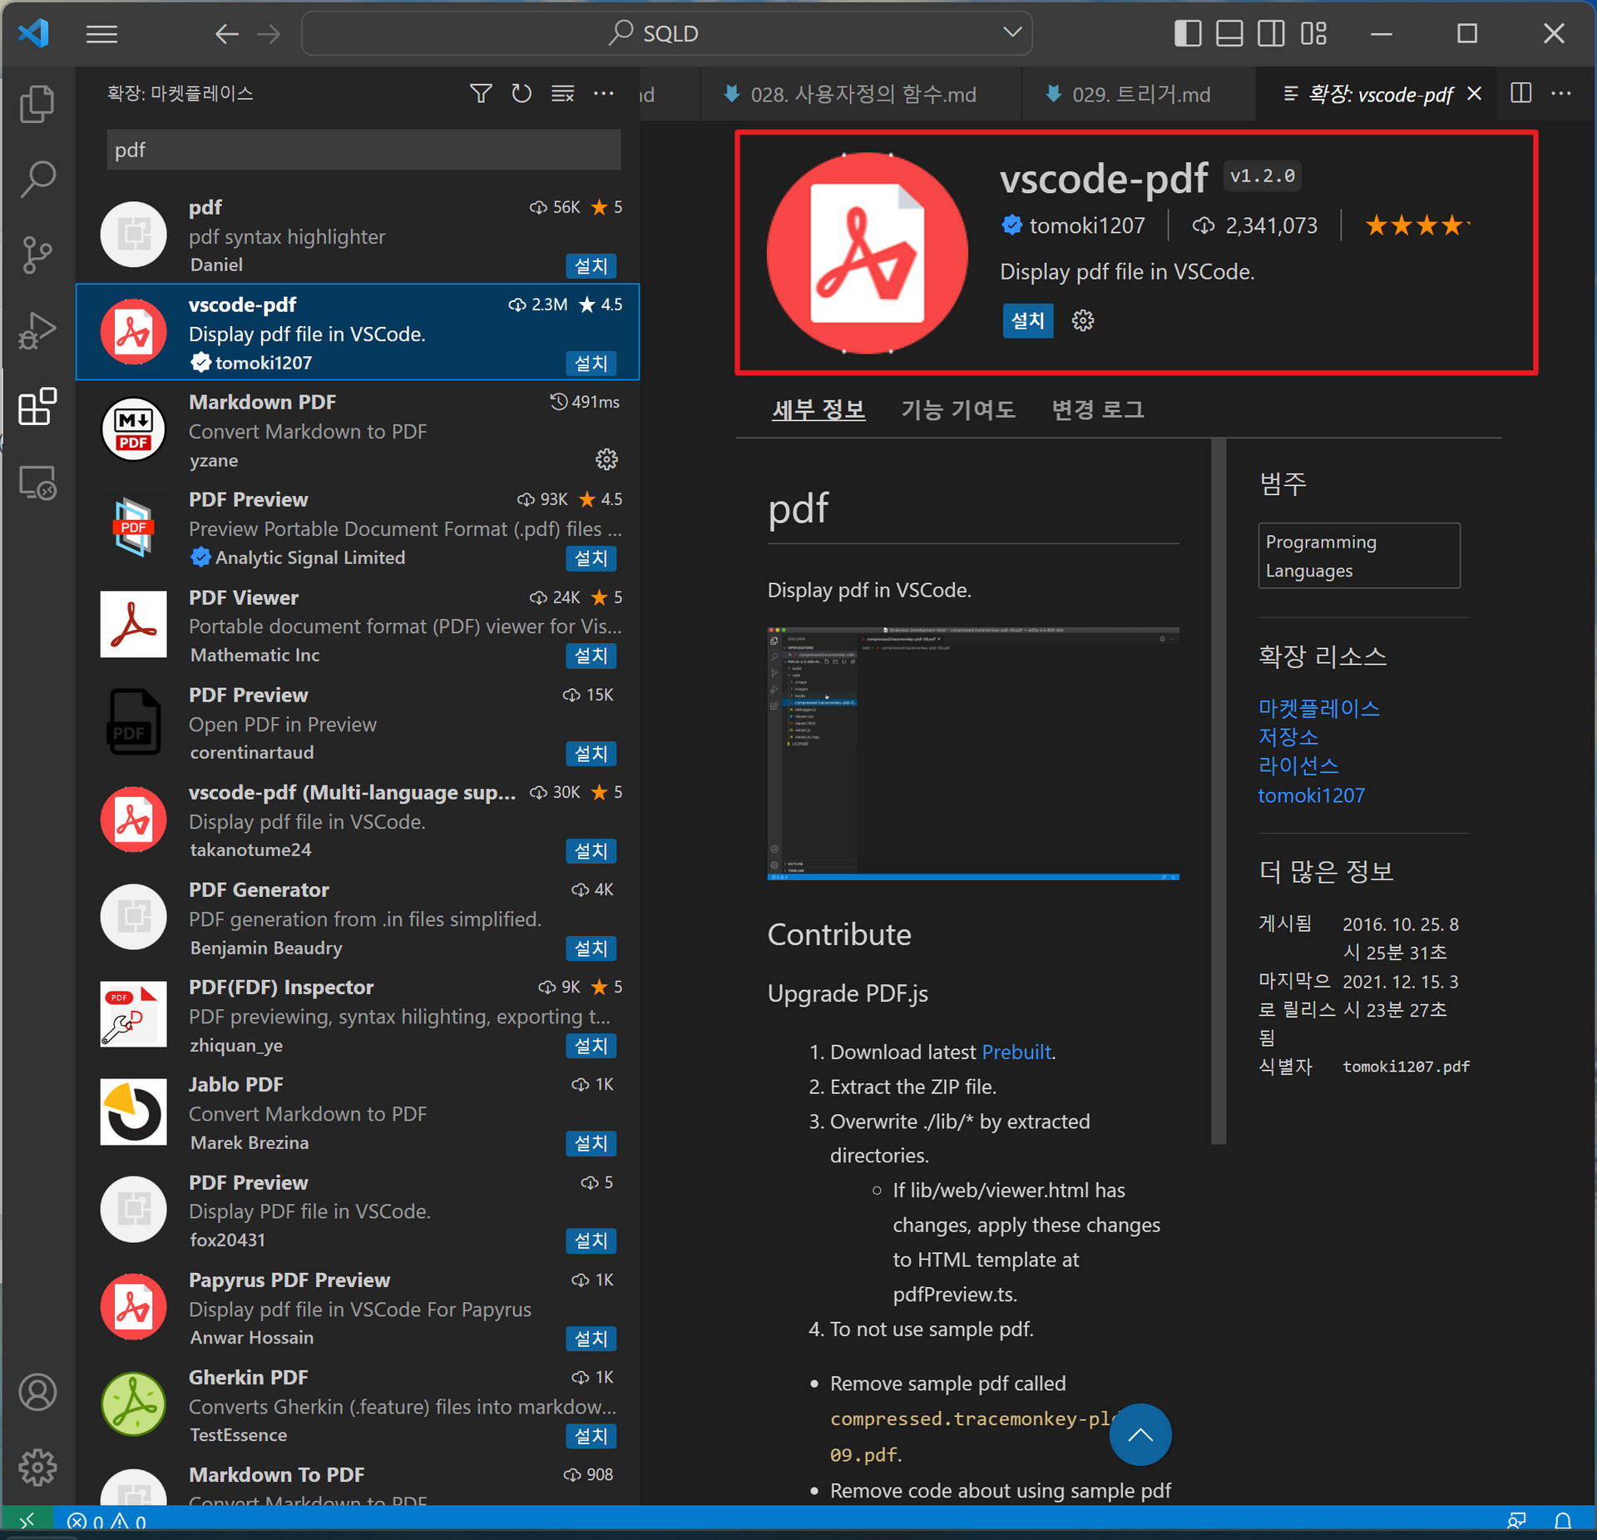Open the Extensions panel more actions menu
This screenshot has height=1540, width=1597.
pyautogui.click(x=604, y=93)
